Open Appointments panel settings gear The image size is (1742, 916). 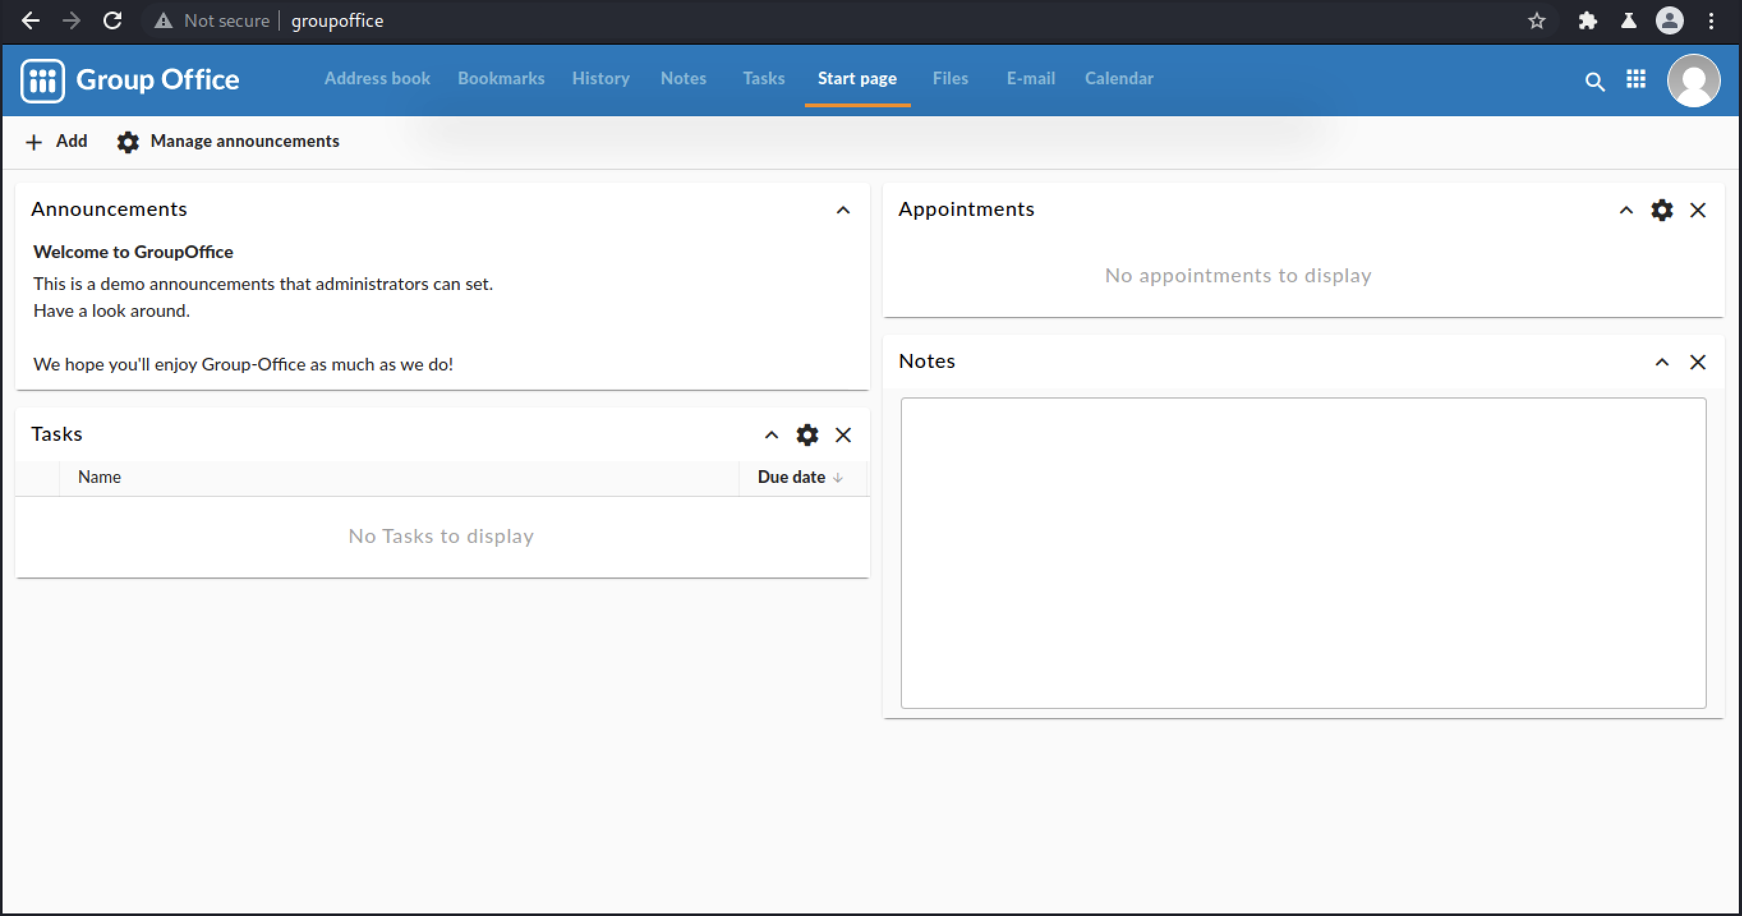pyautogui.click(x=1662, y=210)
